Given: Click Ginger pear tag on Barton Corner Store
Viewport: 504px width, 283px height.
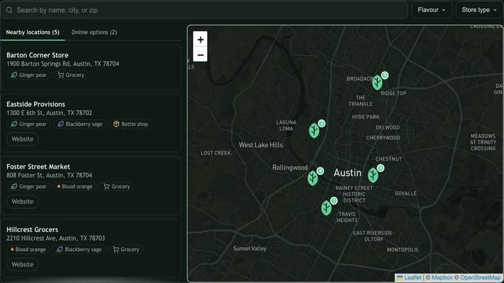Looking at the screenshot, I should point(28,75).
